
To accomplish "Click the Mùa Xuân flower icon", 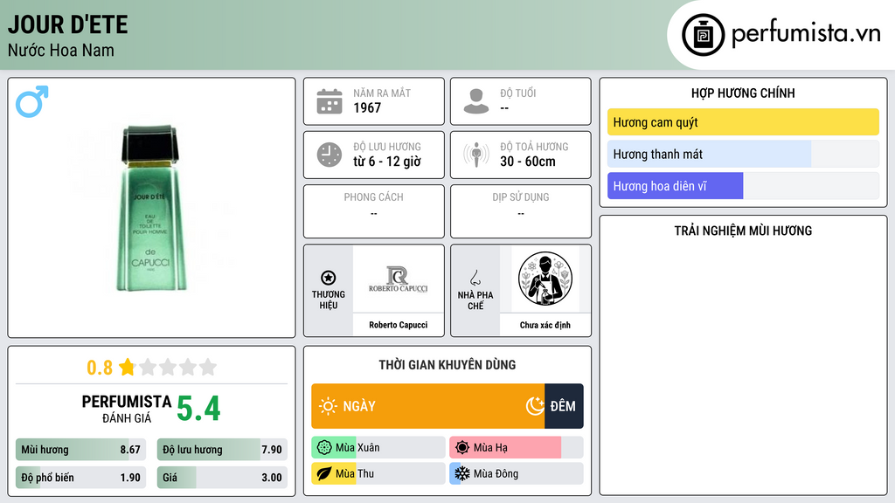I will [x=324, y=448].
